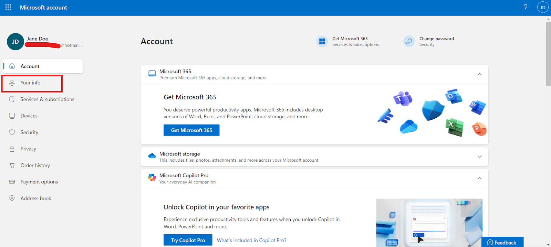Click the Windows logo Get Microsoft 365 icon
This screenshot has width=551, height=247.
pos(322,41)
